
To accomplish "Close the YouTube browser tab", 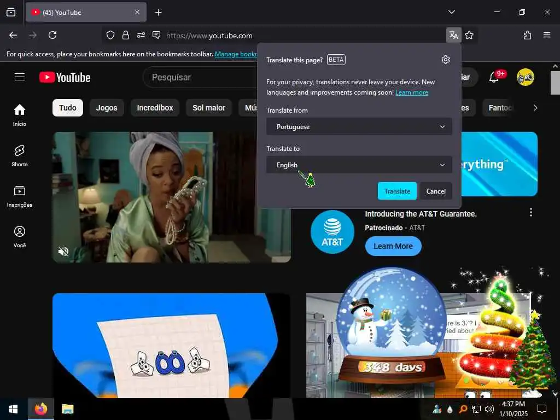I will pyautogui.click(x=137, y=12).
